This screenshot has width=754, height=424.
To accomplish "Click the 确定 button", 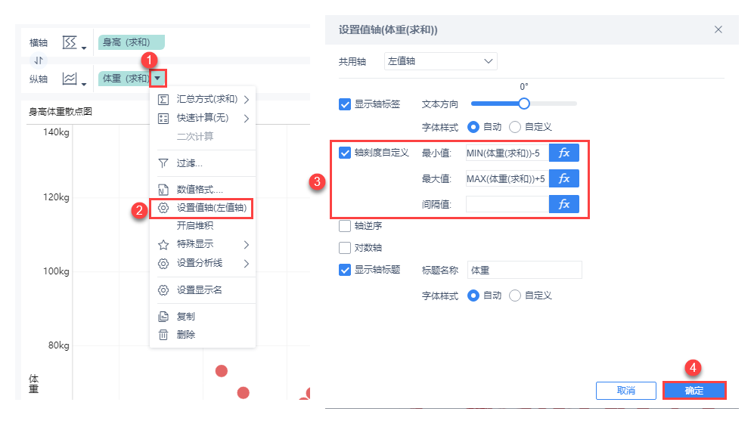I will 694,391.
